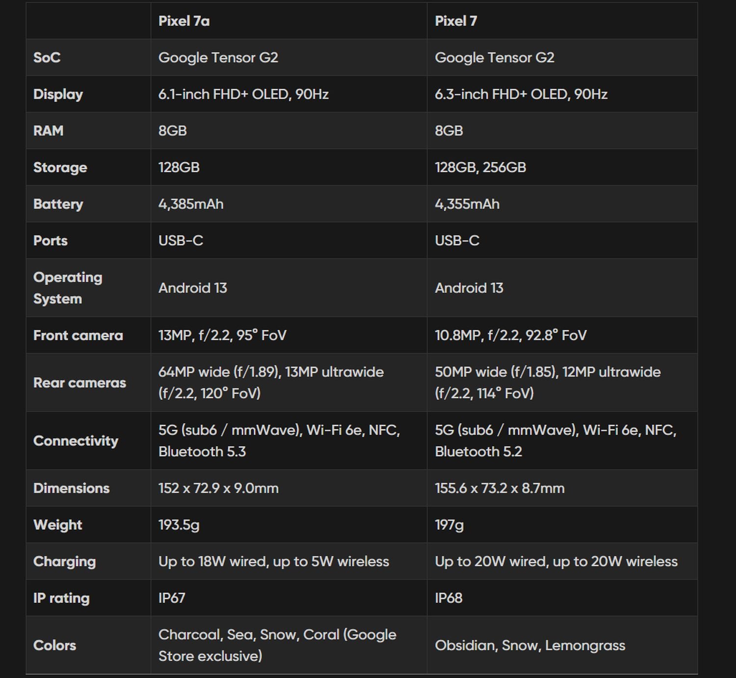Click the Operating System row label

pos(68,288)
